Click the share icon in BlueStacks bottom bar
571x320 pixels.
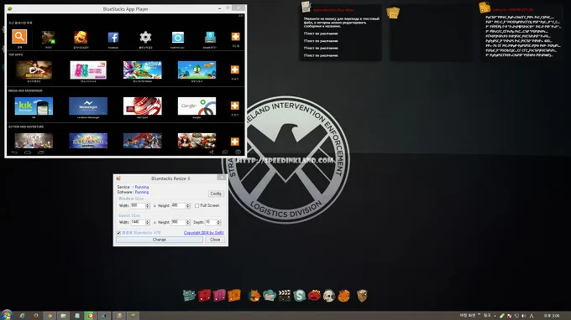212,152
